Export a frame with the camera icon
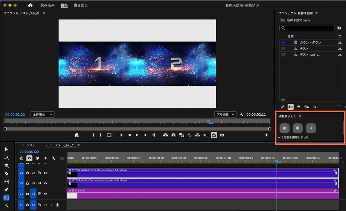The image size is (346, 211). 222,135
